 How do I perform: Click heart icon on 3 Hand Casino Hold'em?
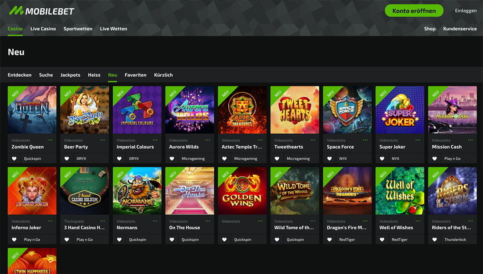click(x=67, y=239)
